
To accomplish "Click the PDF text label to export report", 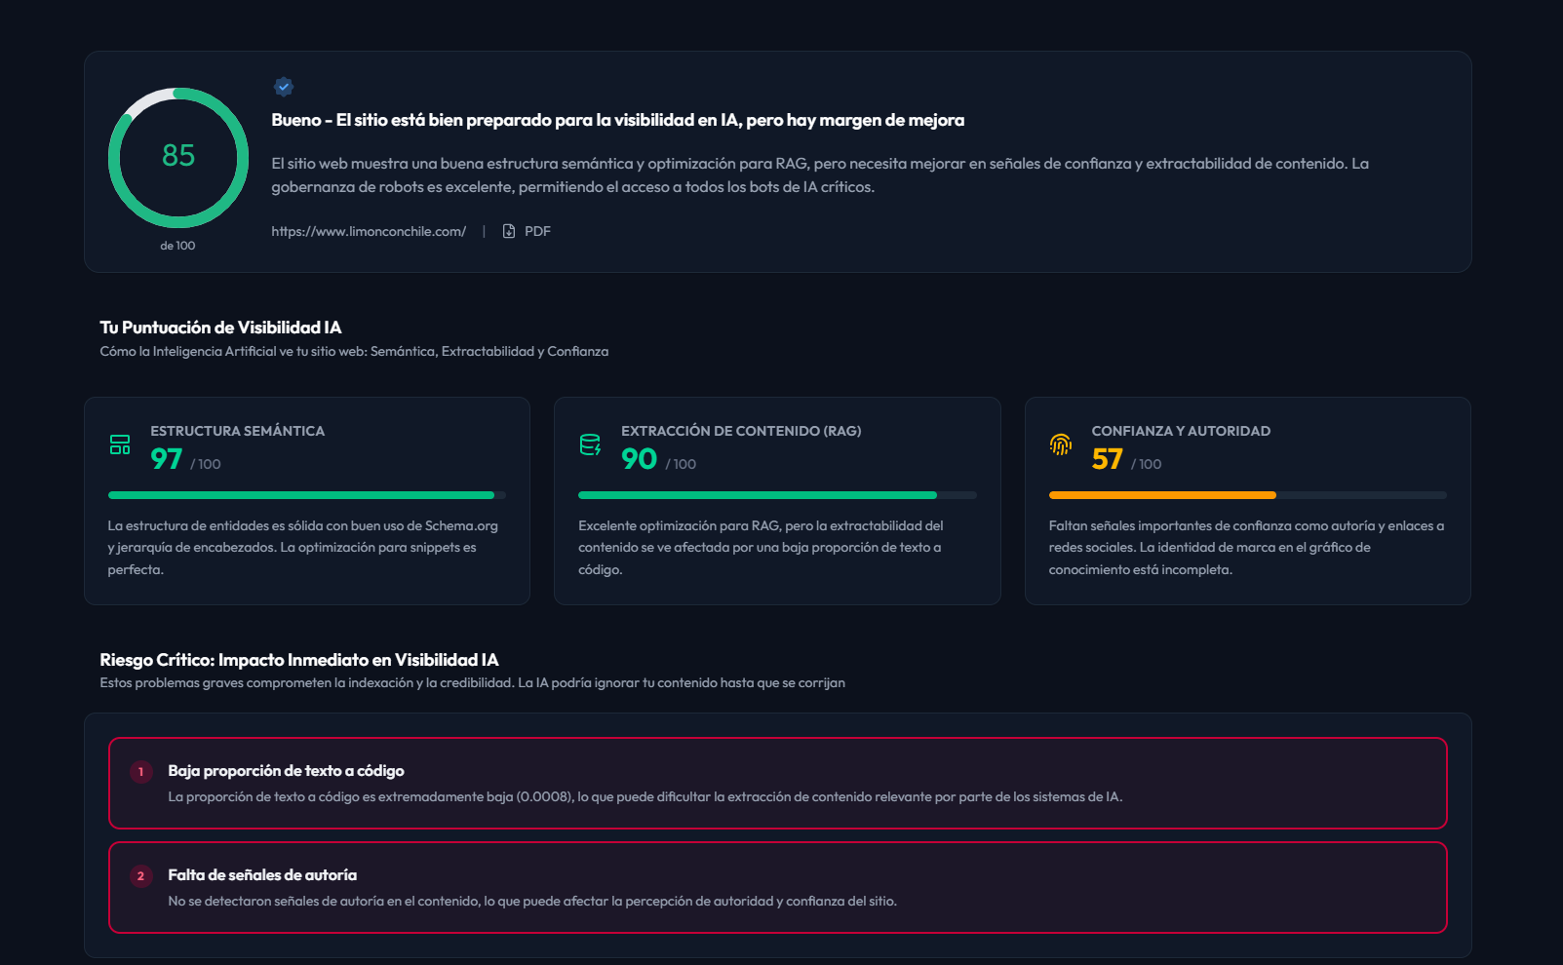I will point(536,231).
